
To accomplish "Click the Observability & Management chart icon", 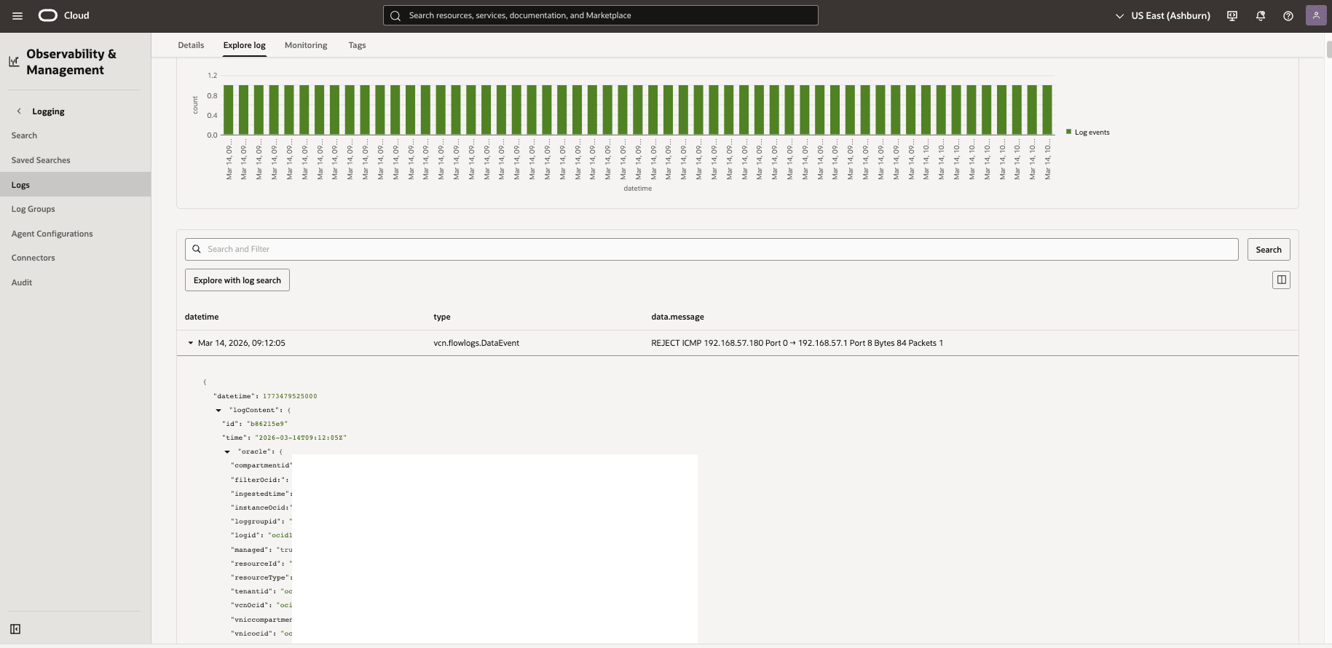I will [14, 62].
